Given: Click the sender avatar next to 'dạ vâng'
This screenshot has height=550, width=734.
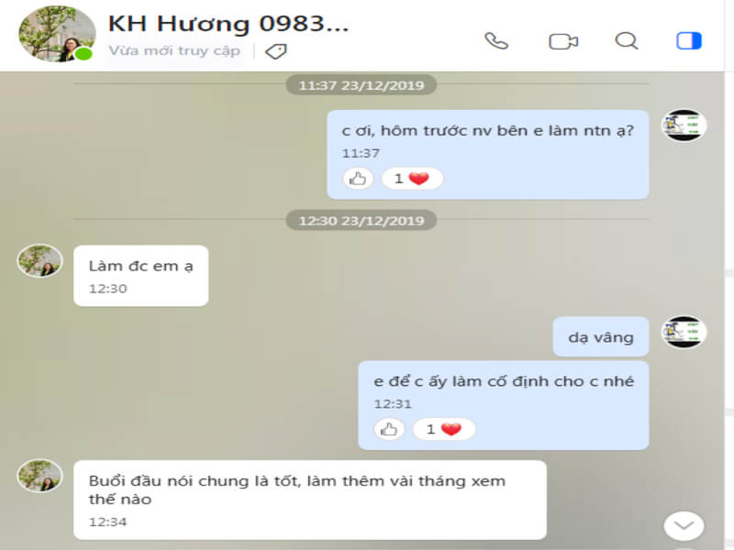Looking at the screenshot, I should pyautogui.click(x=684, y=332).
